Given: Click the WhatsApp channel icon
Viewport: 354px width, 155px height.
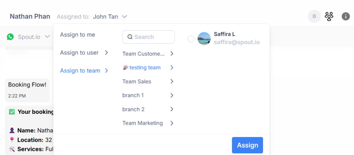Looking at the screenshot, I should 11,37.
